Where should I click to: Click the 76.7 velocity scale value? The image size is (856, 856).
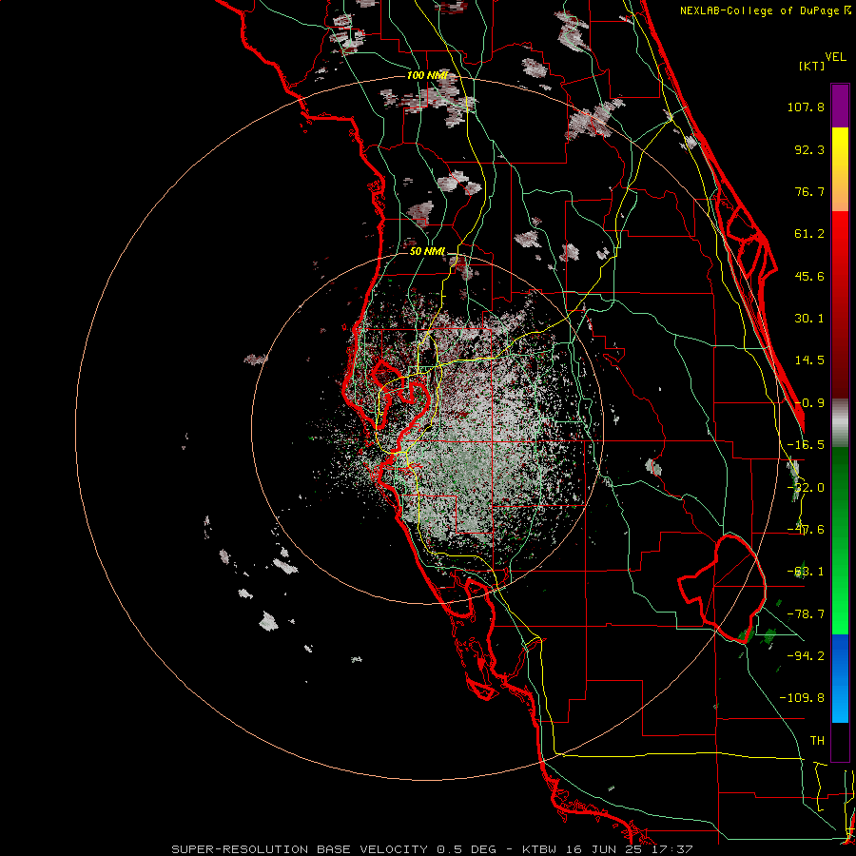pos(809,191)
